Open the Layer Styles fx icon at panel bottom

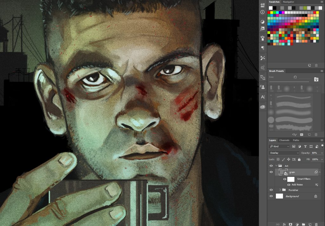coord(284,224)
